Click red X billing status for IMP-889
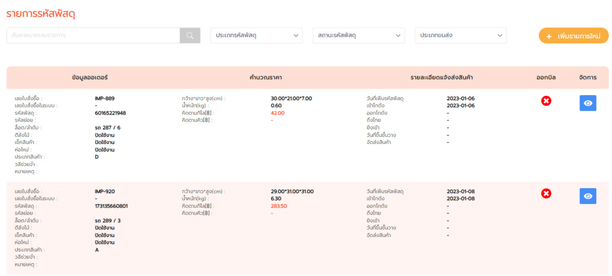612x276 pixels. (x=546, y=101)
